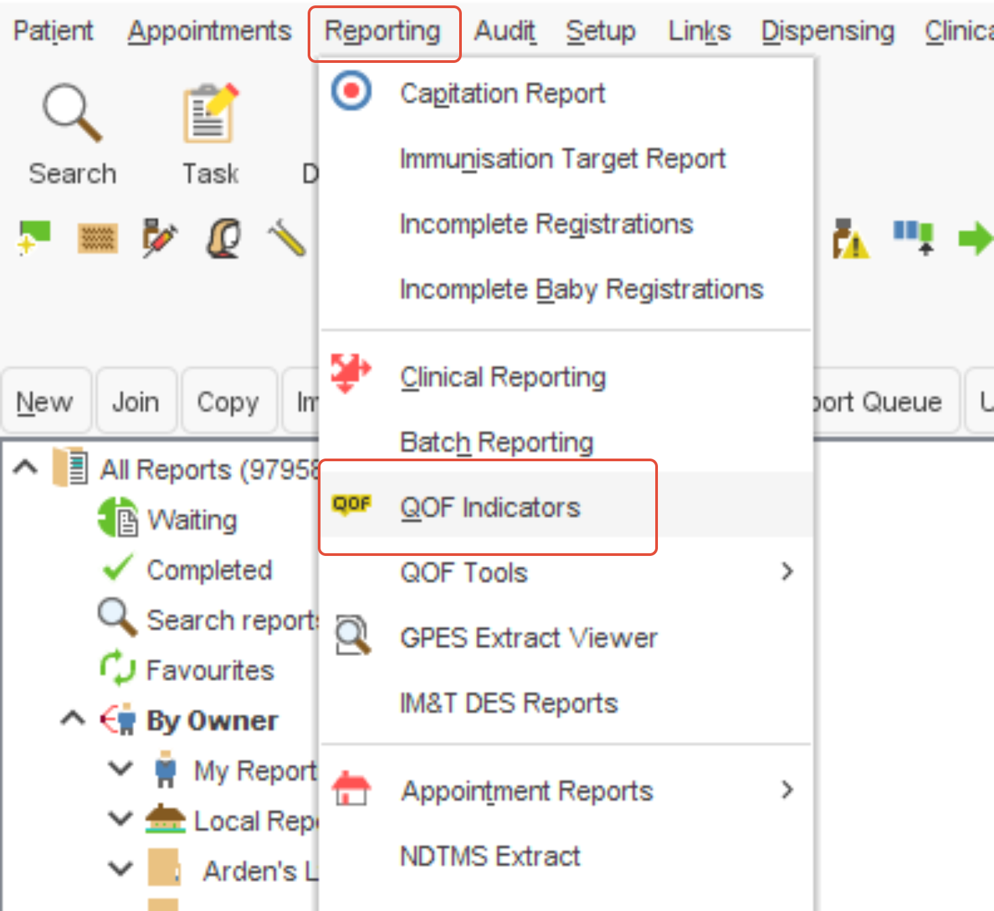Expand the Appointment Reports submenu
Screen dimensions: 994x911
(x=786, y=790)
